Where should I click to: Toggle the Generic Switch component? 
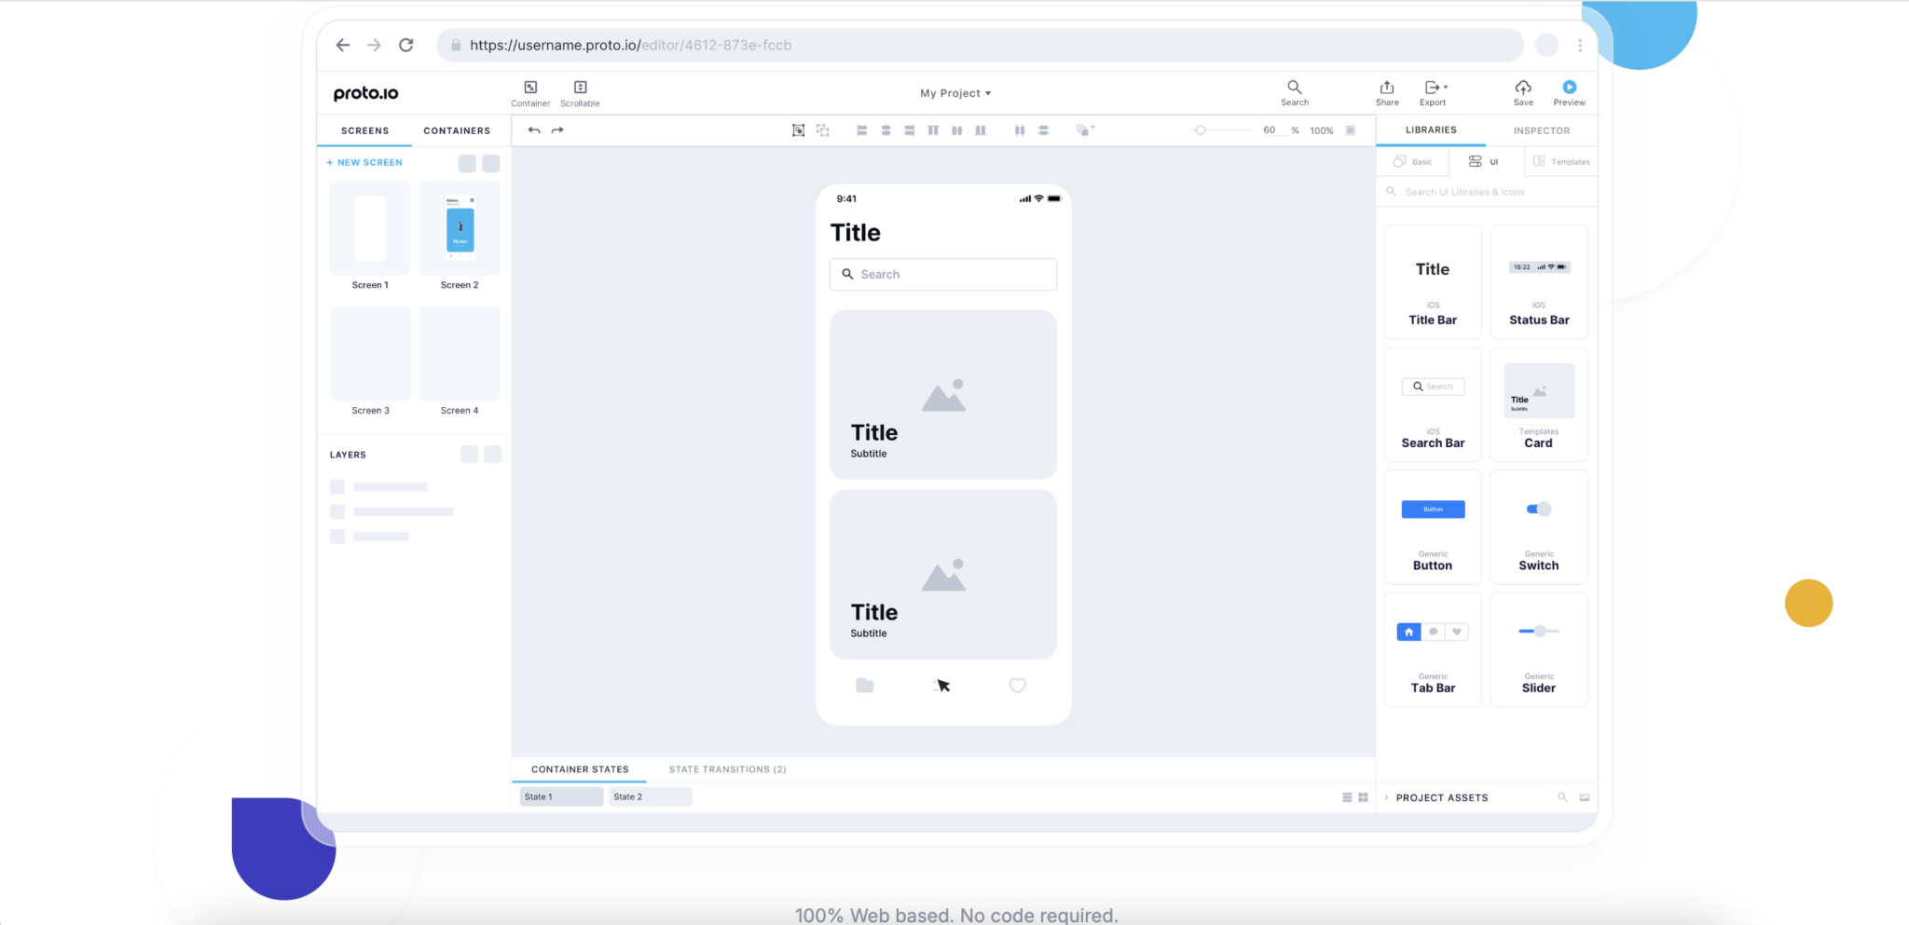1539,510
